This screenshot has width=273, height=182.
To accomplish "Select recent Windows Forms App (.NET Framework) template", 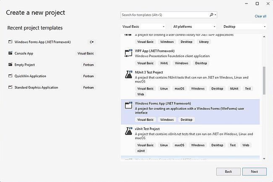I will click(52, 42).
